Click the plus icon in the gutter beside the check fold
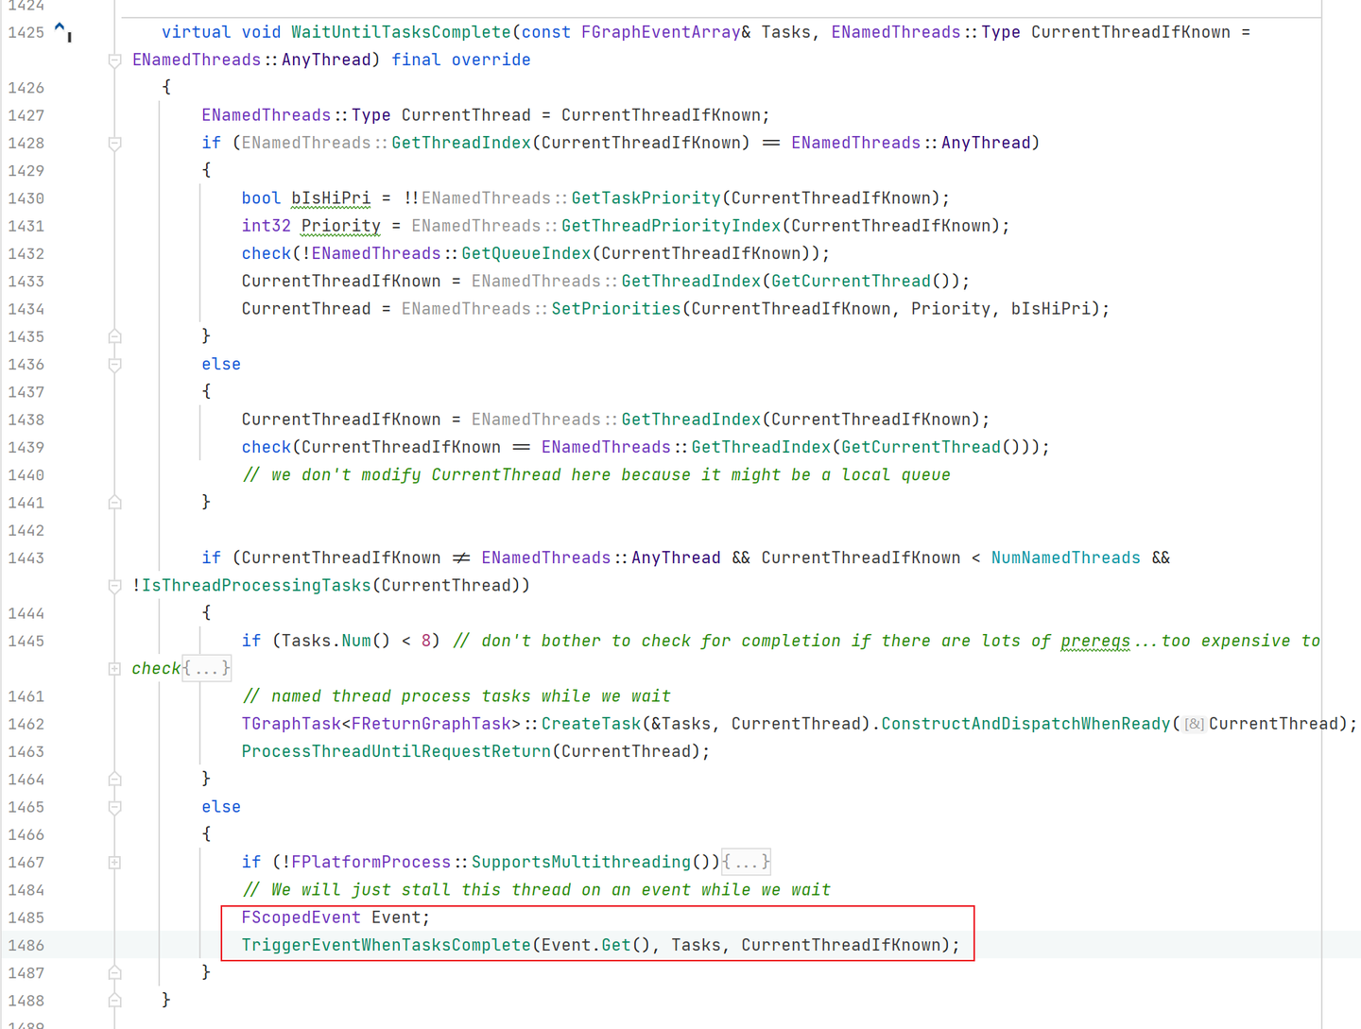Screen dimensions: 1361x1029 [113, 668]
